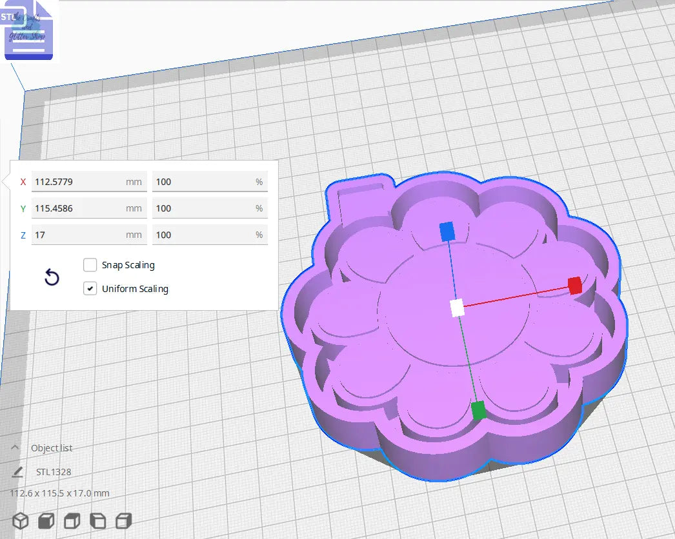Click the pencil icon beside STL1328
This screenshot has height=539, width=675.
[x=17, y=472]
